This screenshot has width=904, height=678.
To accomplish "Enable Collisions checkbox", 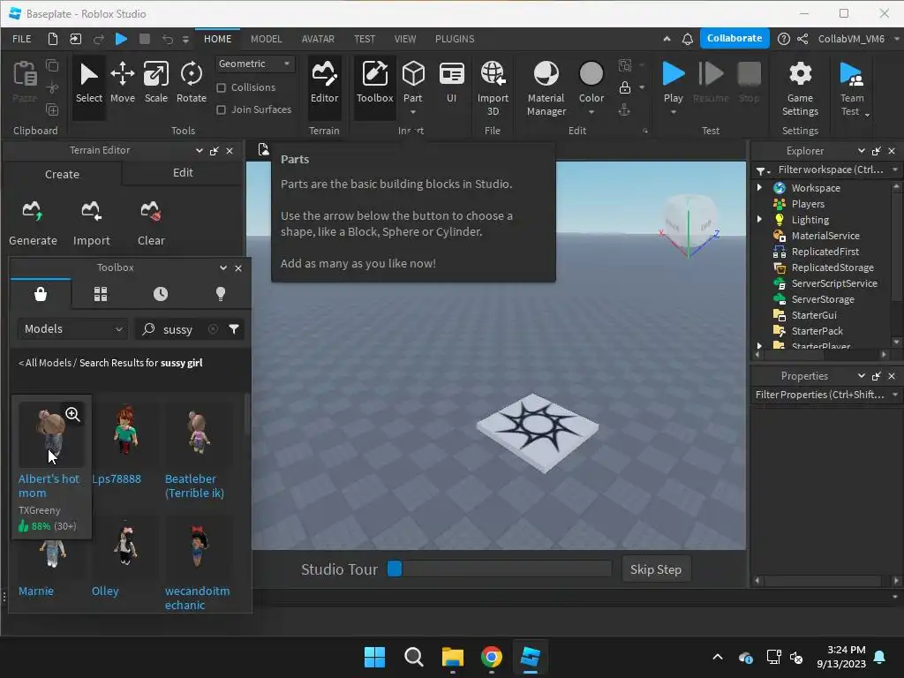I will point(221,87).
